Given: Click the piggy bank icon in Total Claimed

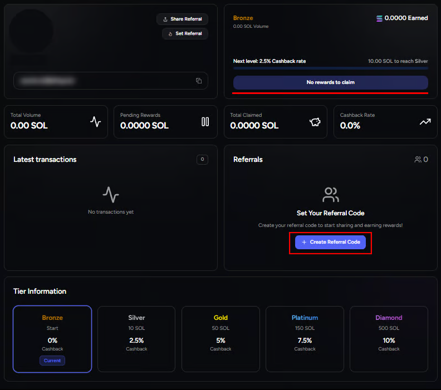Looking at the screenshot, I should pyautogui.click(x=315, y=122).
